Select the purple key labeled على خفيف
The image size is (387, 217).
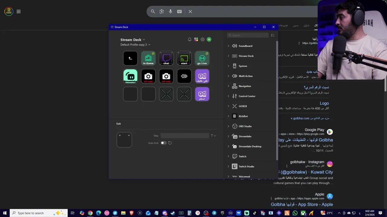[x=202, y=76]
